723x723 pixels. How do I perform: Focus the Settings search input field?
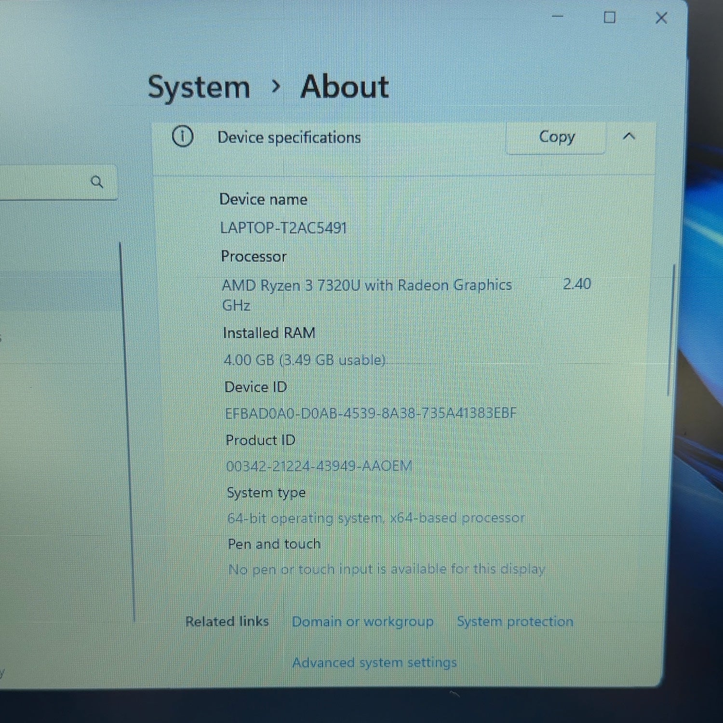[53, 182]
